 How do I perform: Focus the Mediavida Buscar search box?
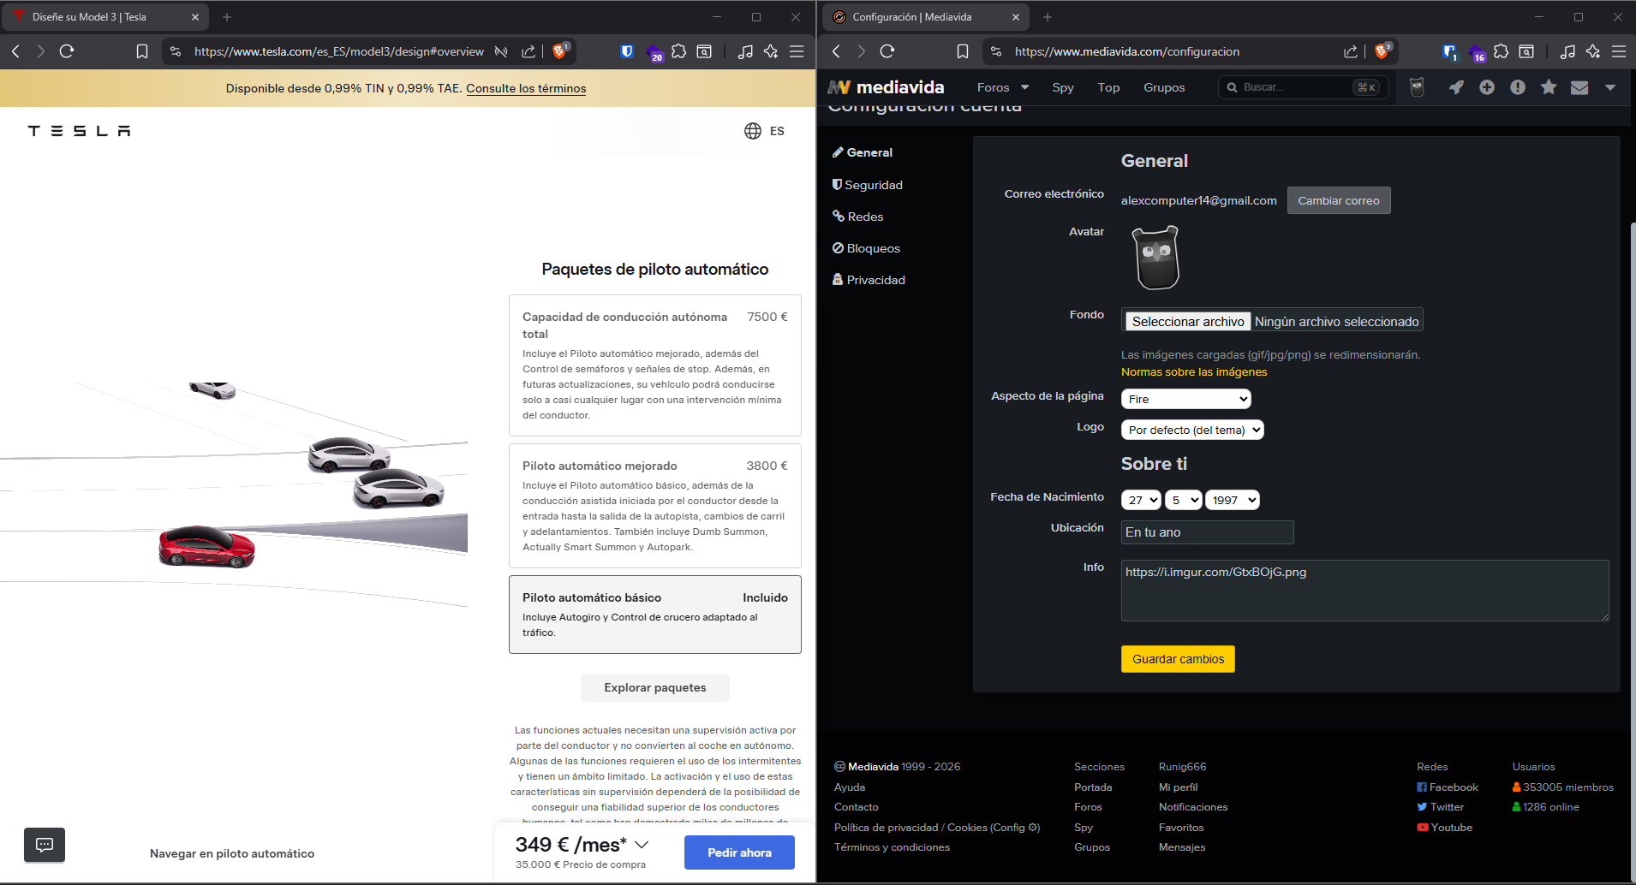(1302, 87)
